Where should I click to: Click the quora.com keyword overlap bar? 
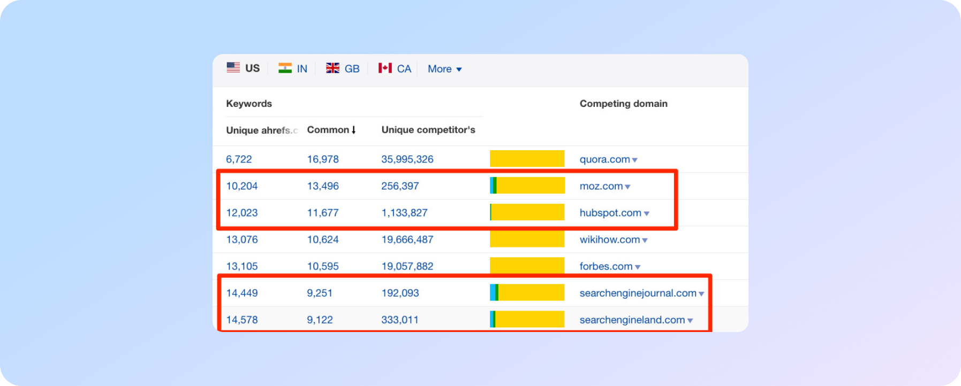pos(527,159)
